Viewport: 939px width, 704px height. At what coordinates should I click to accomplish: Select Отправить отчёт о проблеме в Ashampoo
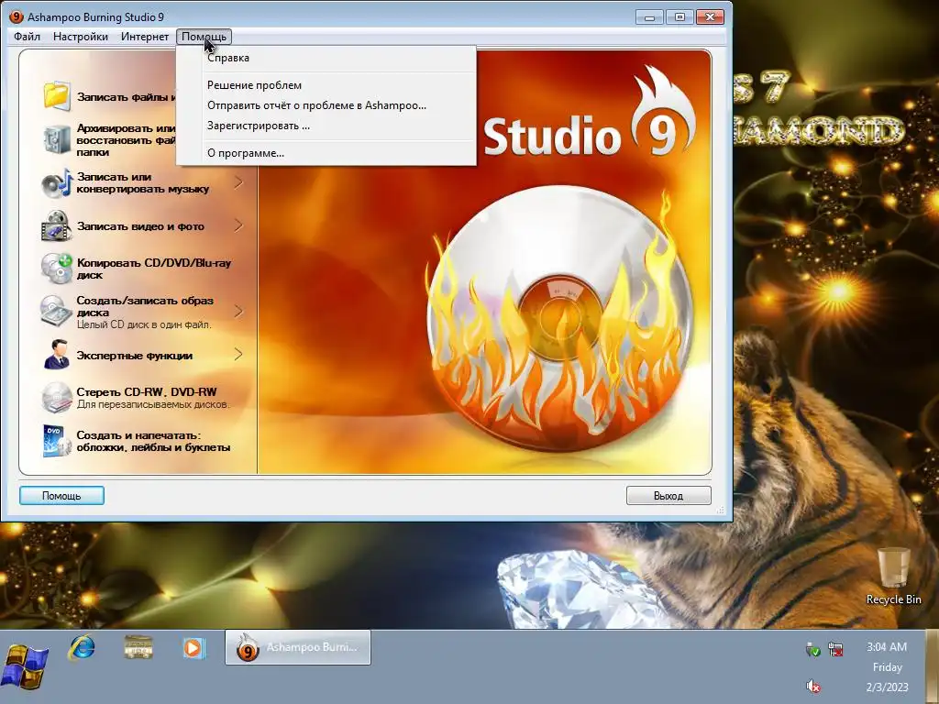[x=326, y=105]
